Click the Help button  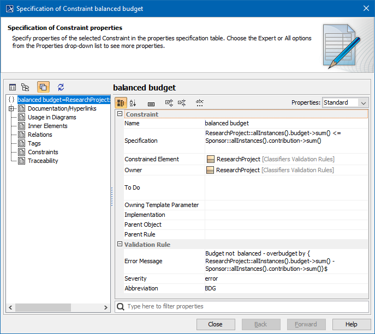point(351,324)
